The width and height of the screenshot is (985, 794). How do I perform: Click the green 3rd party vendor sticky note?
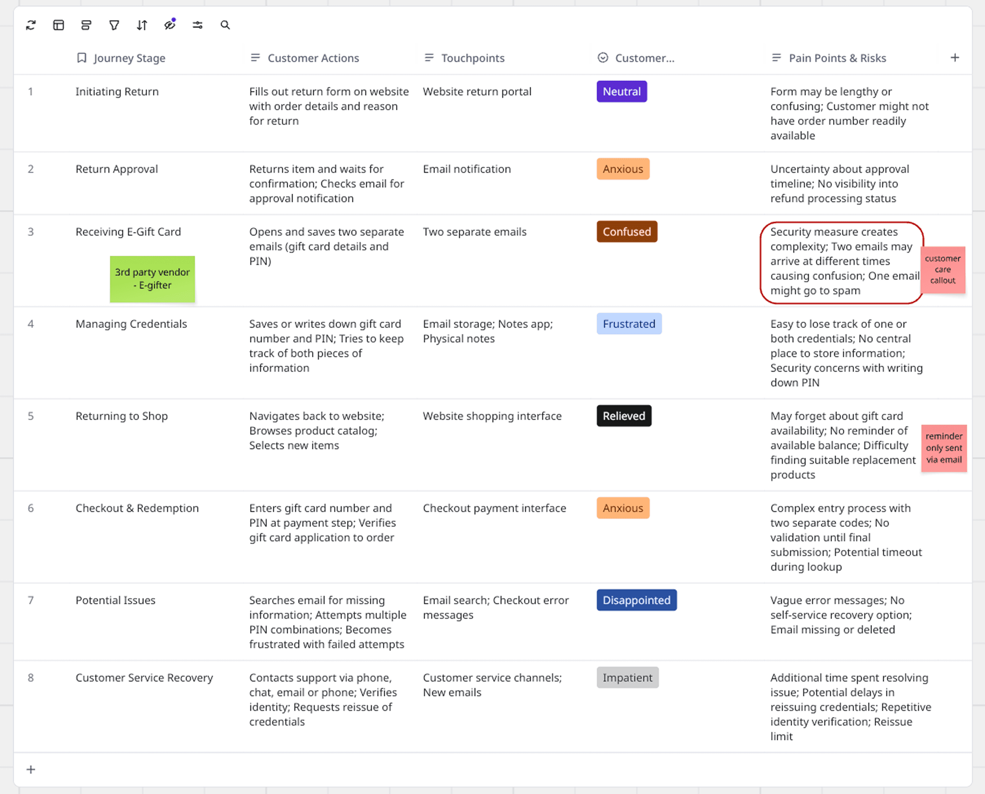(x=152, y=279)
